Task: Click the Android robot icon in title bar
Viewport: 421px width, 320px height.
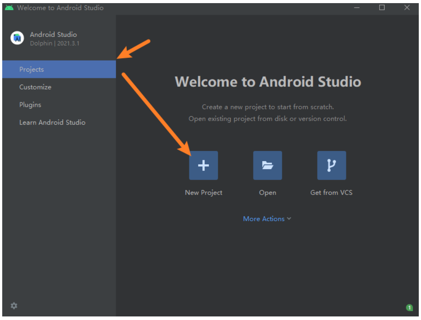Action: click(x=9, y=8)
